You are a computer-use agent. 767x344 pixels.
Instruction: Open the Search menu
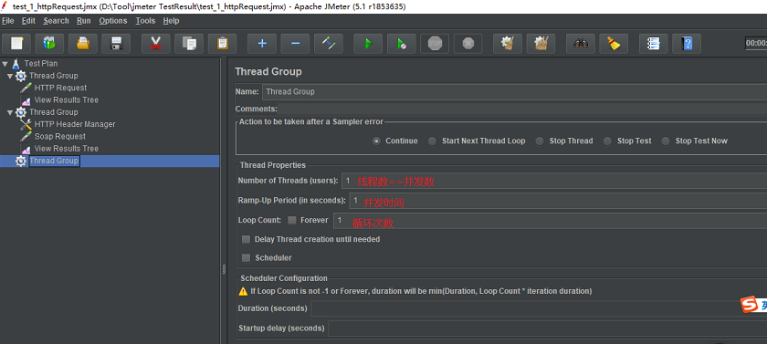click(x=56, y=20)
